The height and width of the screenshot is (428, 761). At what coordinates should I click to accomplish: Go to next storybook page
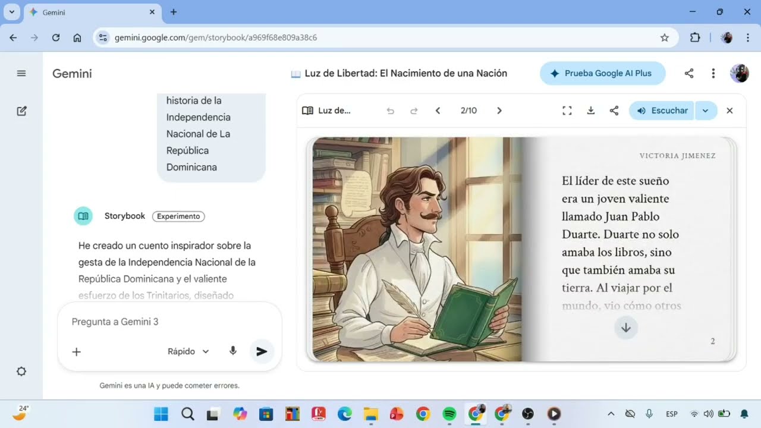pyautogui.click(x=499, y=111)
